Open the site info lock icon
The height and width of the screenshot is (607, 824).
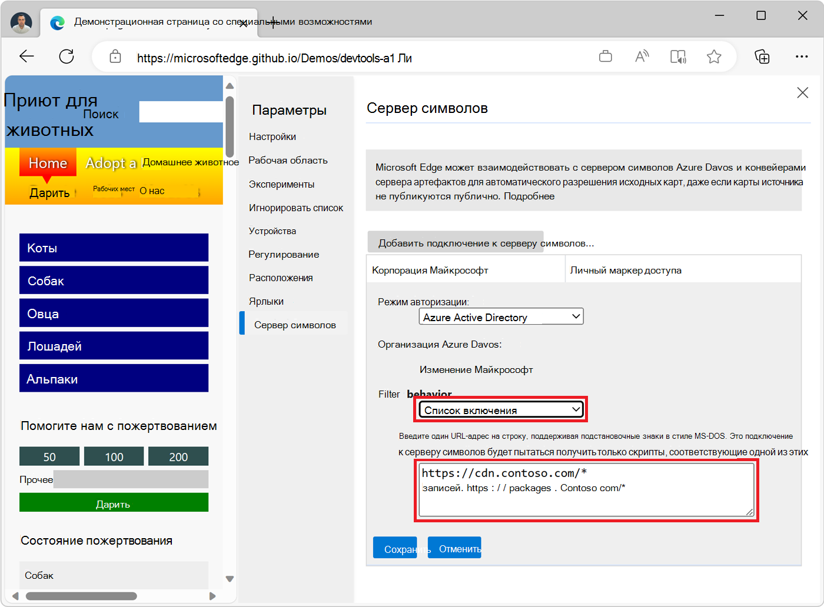[115, 57]
